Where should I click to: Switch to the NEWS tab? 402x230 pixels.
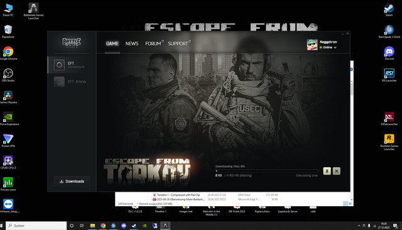132,43
